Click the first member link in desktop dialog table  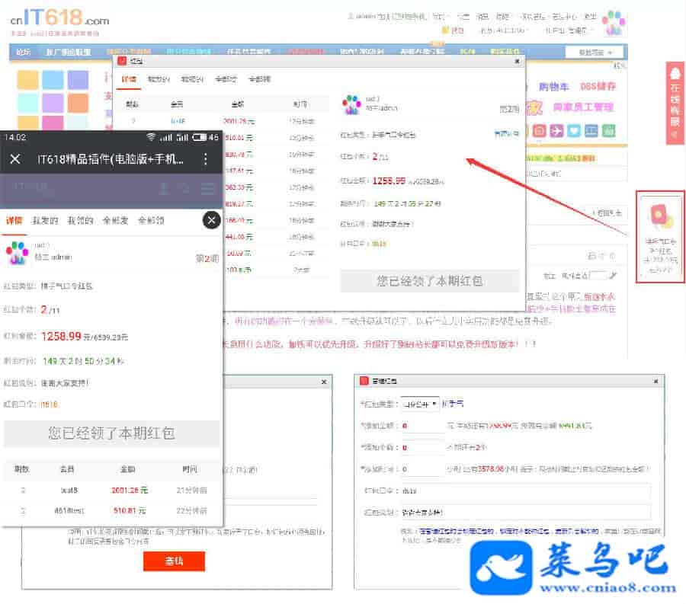[178, 121]
